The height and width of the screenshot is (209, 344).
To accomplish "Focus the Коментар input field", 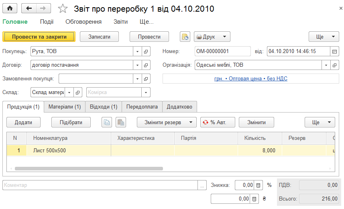I will (x=100, y=185).
